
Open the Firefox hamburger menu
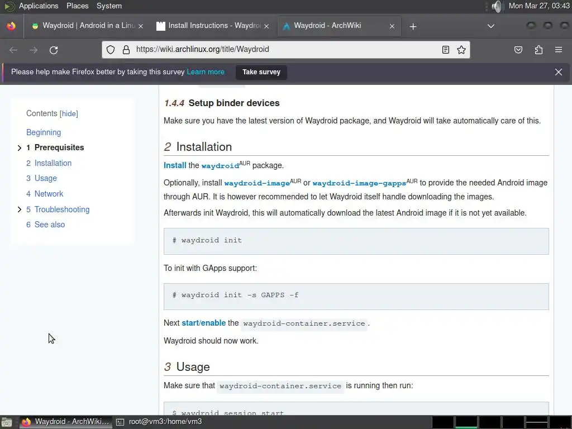559,50
